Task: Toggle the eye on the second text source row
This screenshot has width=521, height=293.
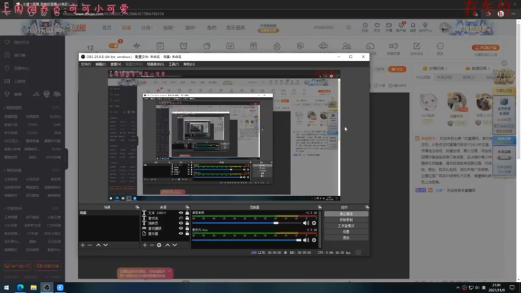Action: (x=181, y=218)
